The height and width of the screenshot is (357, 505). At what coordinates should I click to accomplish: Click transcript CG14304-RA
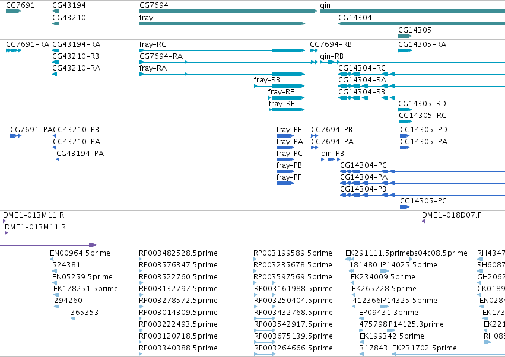pos(363,80)
